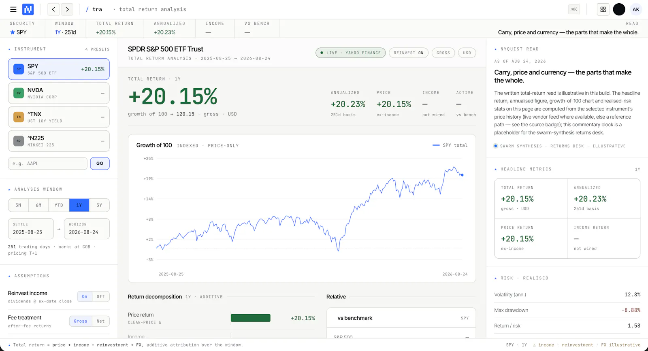Click the Swarm Synthesis indicator dot
The width and height of the screenshot is (648, 351).
click(x=496, y=146)
